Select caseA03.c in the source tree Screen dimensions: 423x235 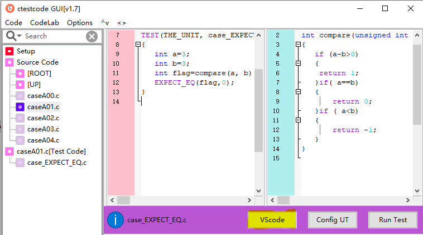click(x=43, y=129)
